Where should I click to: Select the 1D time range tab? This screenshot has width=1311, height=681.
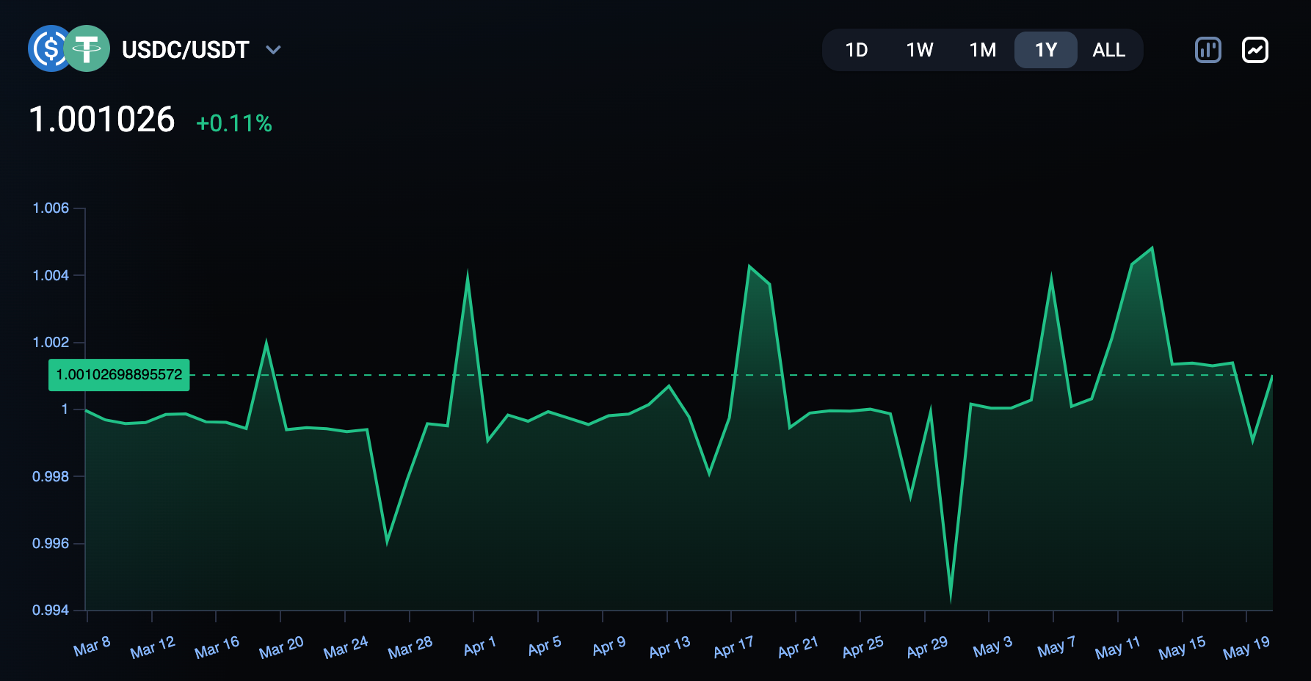857,50
